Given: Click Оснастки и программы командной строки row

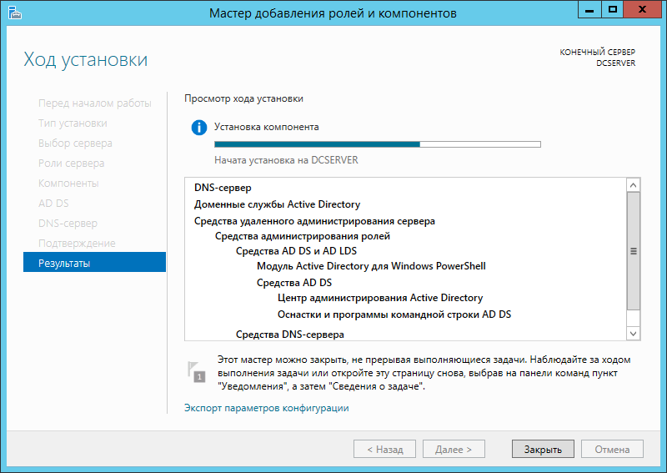Looking at the screenshot, I should 394,314.
